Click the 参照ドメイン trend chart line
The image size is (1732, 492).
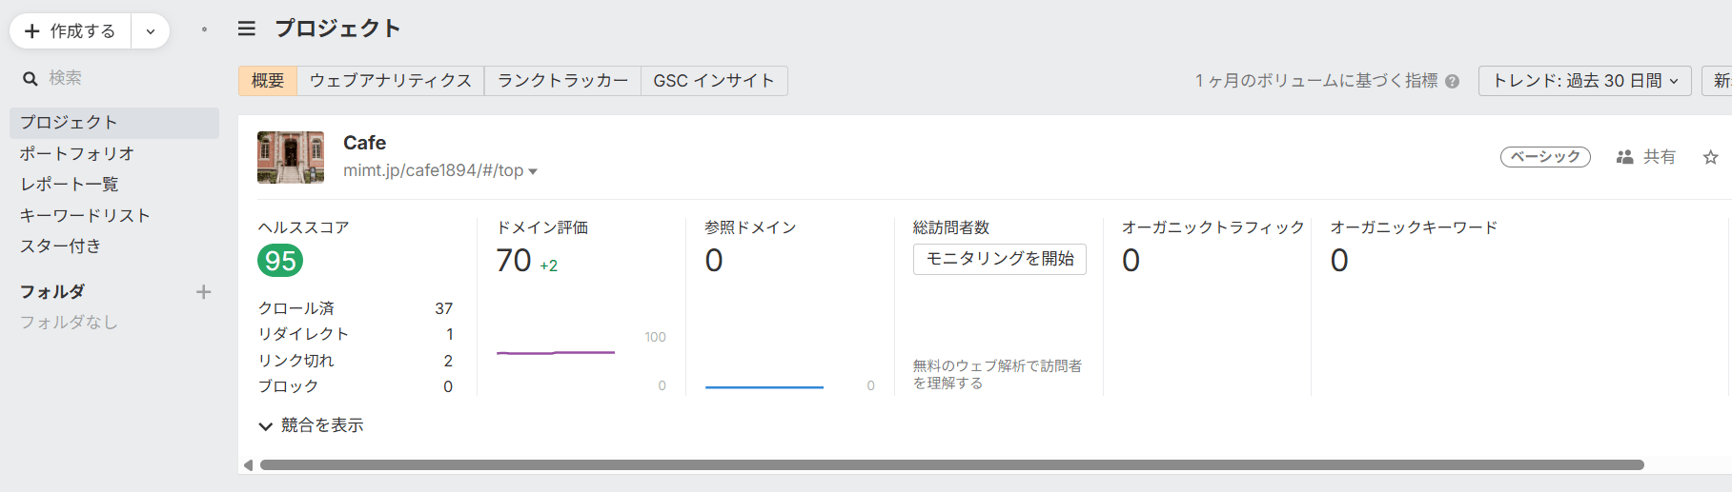764,387
